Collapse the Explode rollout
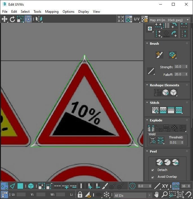The image size is (193, 199). pos(147,120)
